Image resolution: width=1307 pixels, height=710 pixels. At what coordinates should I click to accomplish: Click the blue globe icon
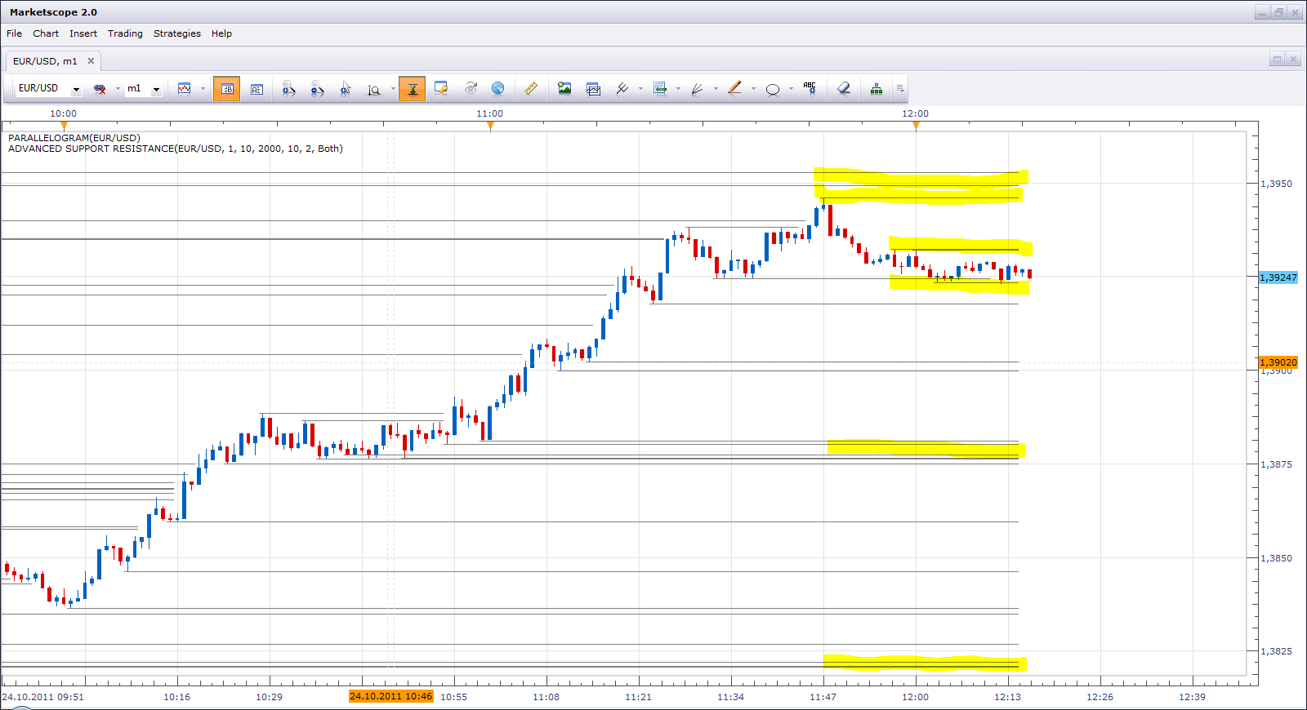[x=497, y=88]
